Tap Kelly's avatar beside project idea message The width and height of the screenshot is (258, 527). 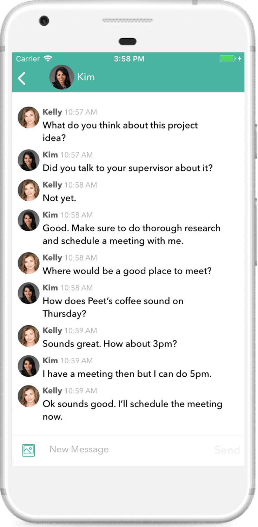pyautogui.click(x=28, y=118)
